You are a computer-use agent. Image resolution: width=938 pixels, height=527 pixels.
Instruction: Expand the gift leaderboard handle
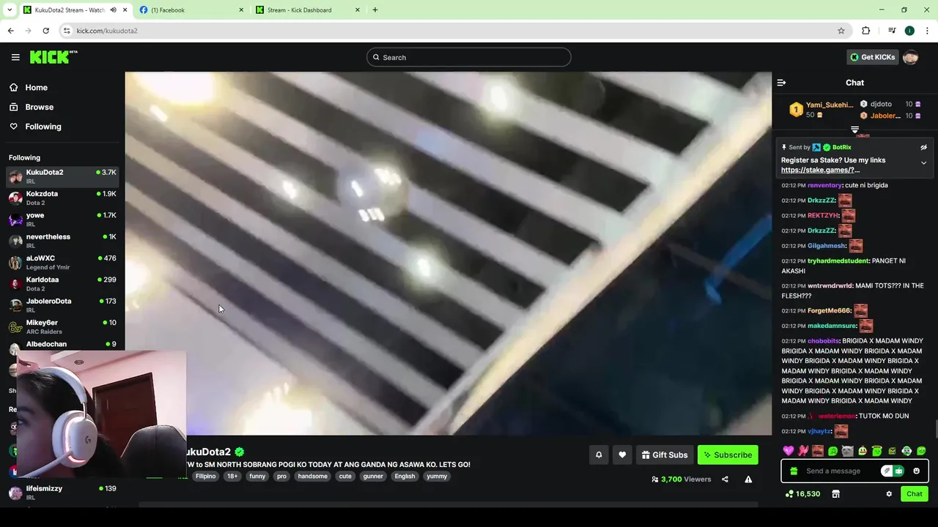[854, 130]
